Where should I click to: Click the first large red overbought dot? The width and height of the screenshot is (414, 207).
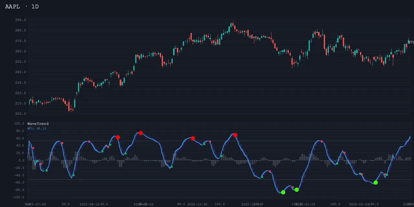tap(118, 137)
